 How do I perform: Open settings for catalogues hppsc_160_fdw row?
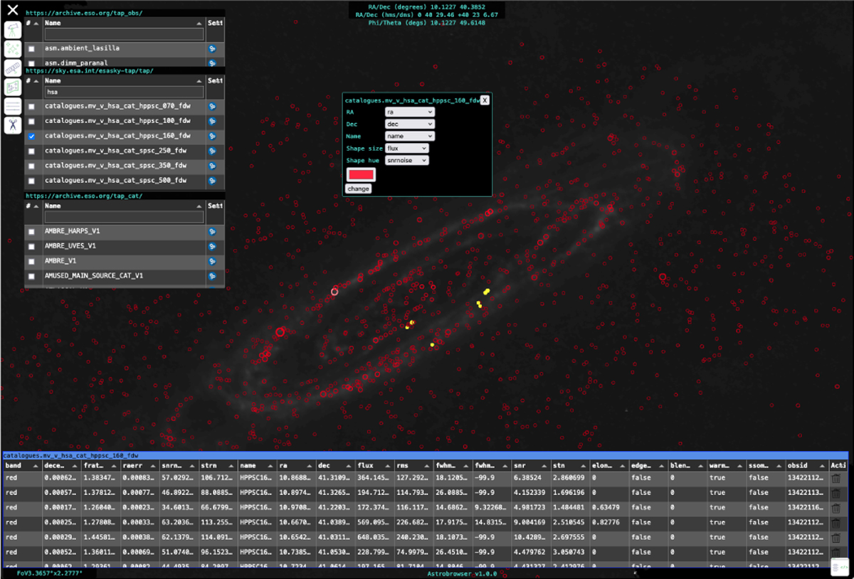(212, 136)
